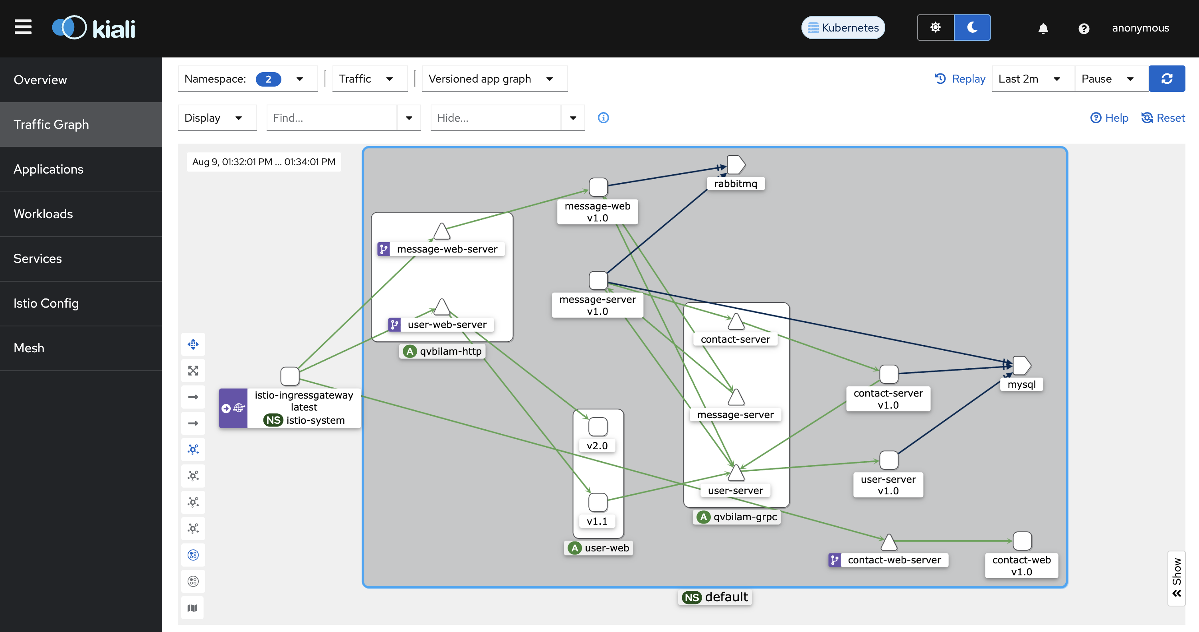Click the triangle node above the contact-server label
The image size is (1199, 632).
[736, 322]
